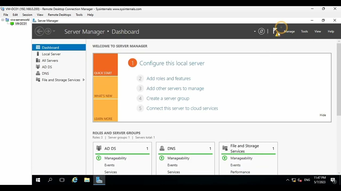
Task: Select the QUICK START tile
Action: pos(105,65)
